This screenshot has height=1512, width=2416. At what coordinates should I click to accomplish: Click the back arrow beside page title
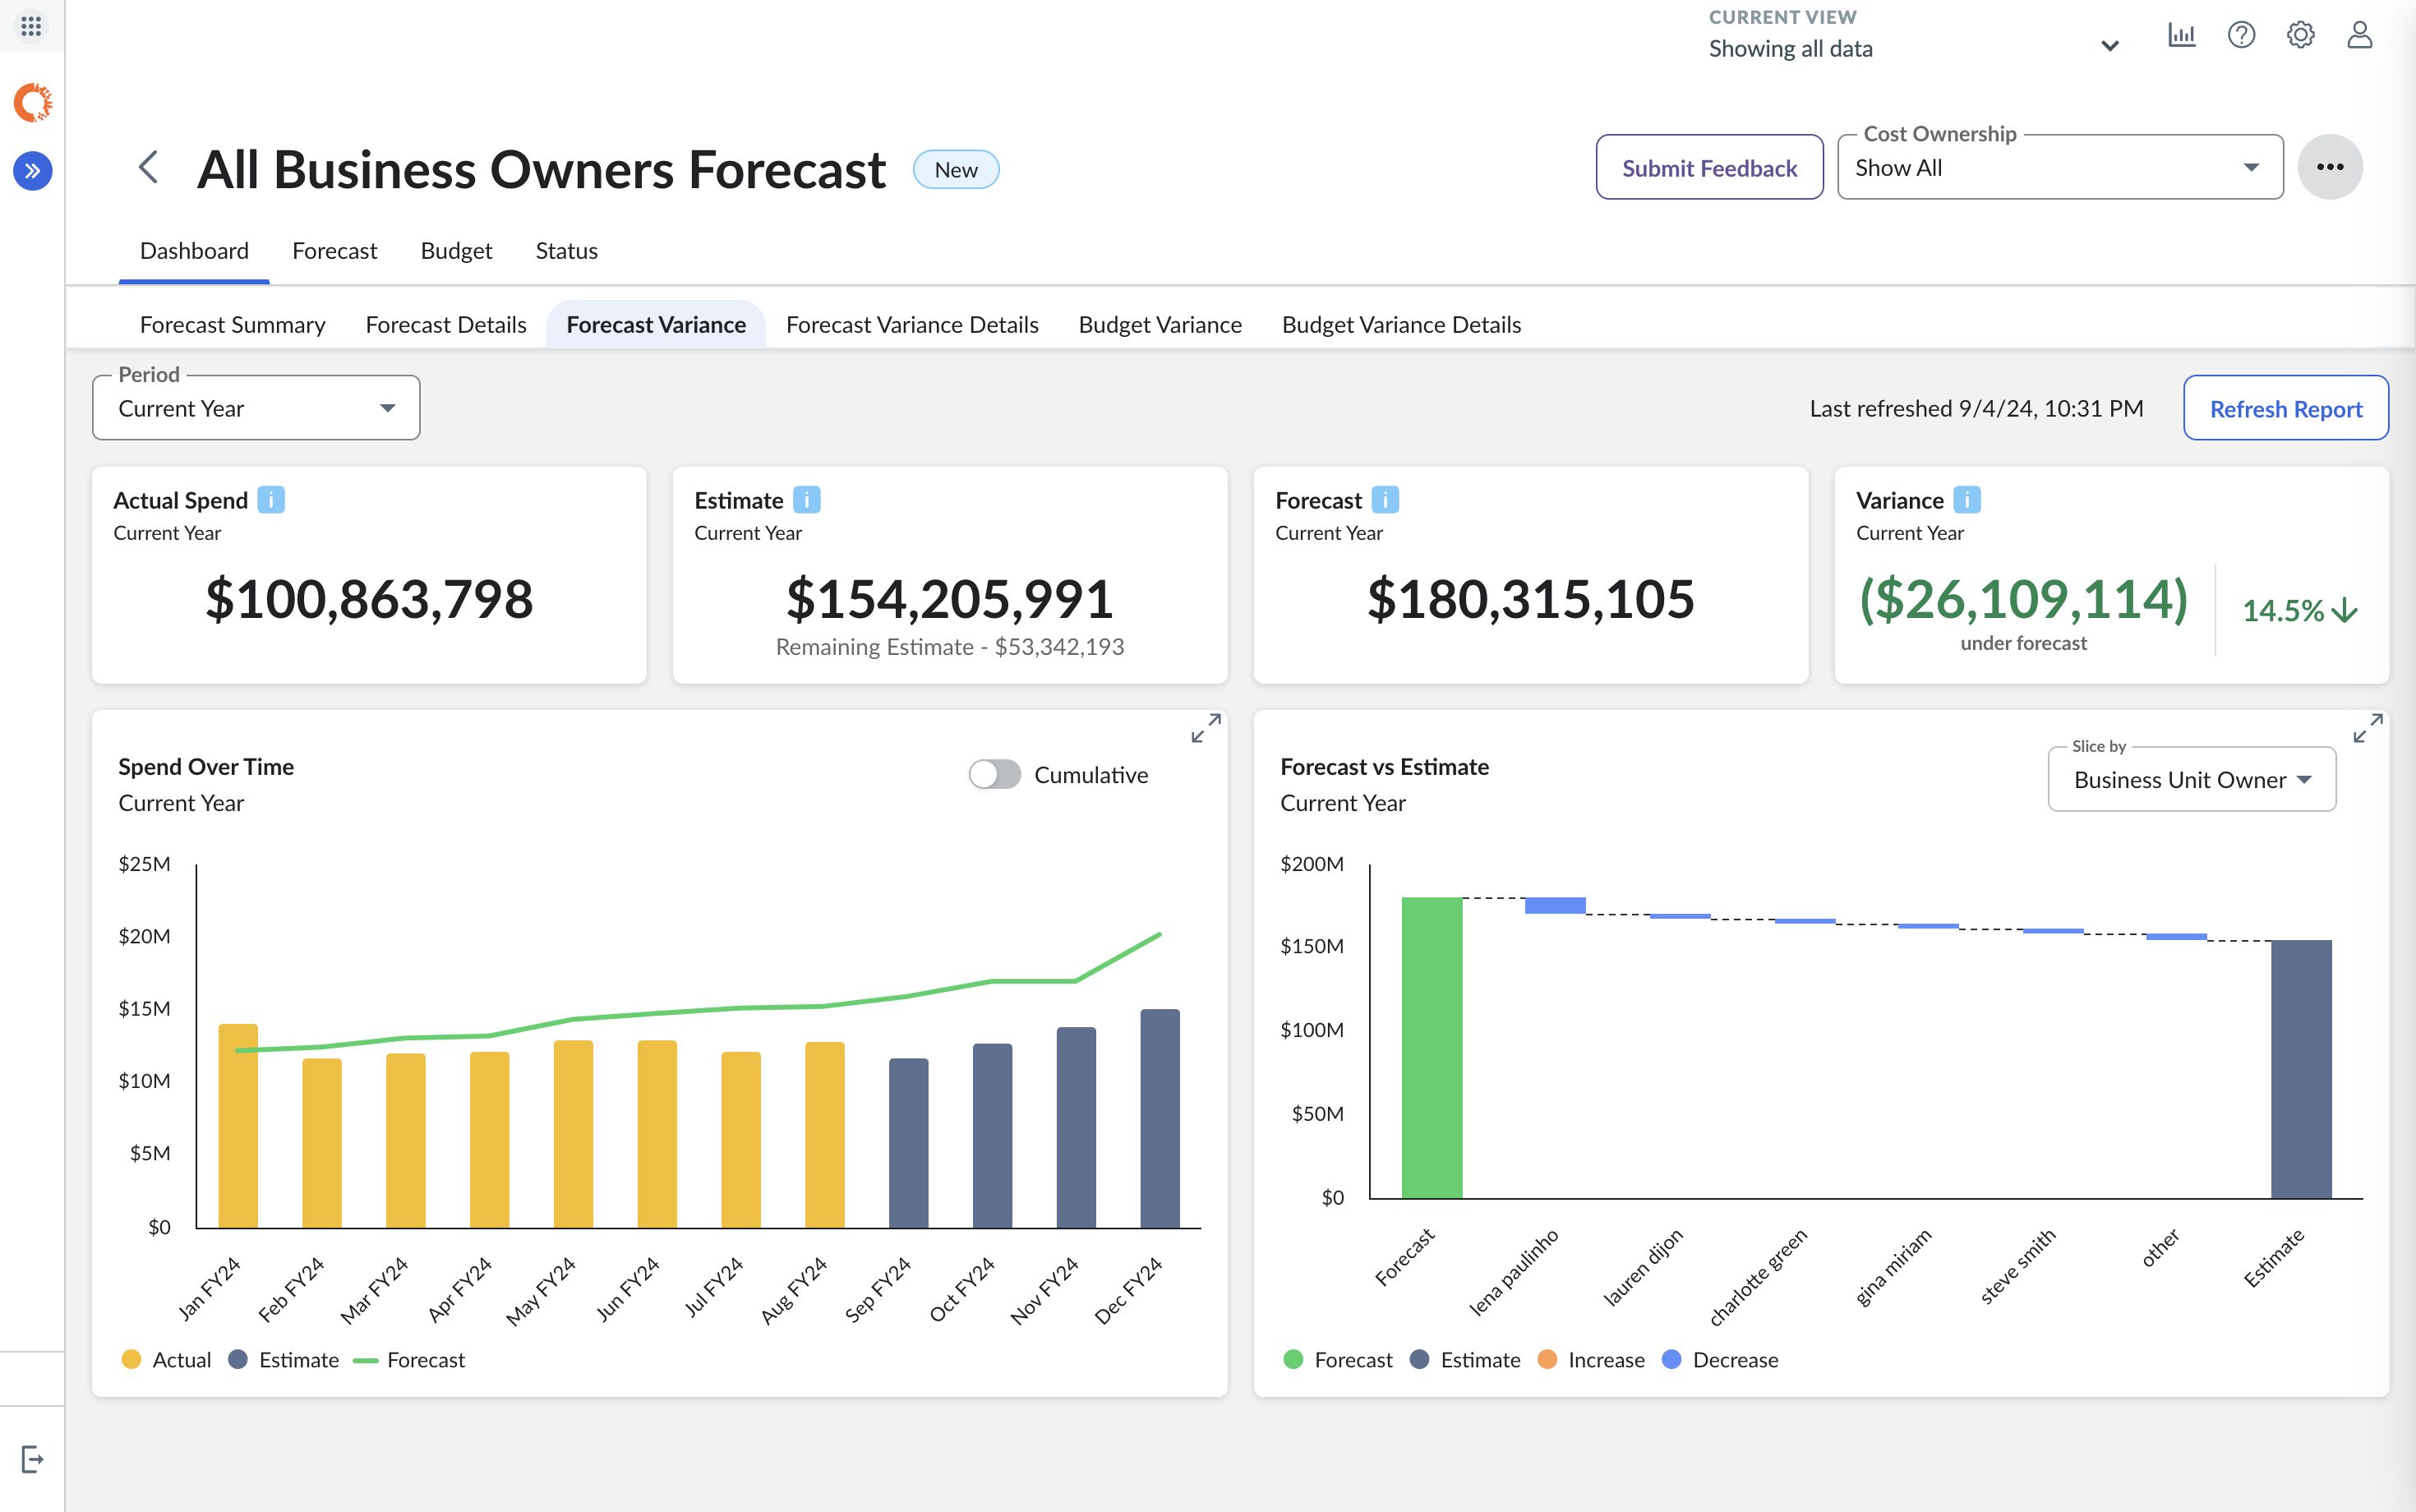click(x=149, y=167)
